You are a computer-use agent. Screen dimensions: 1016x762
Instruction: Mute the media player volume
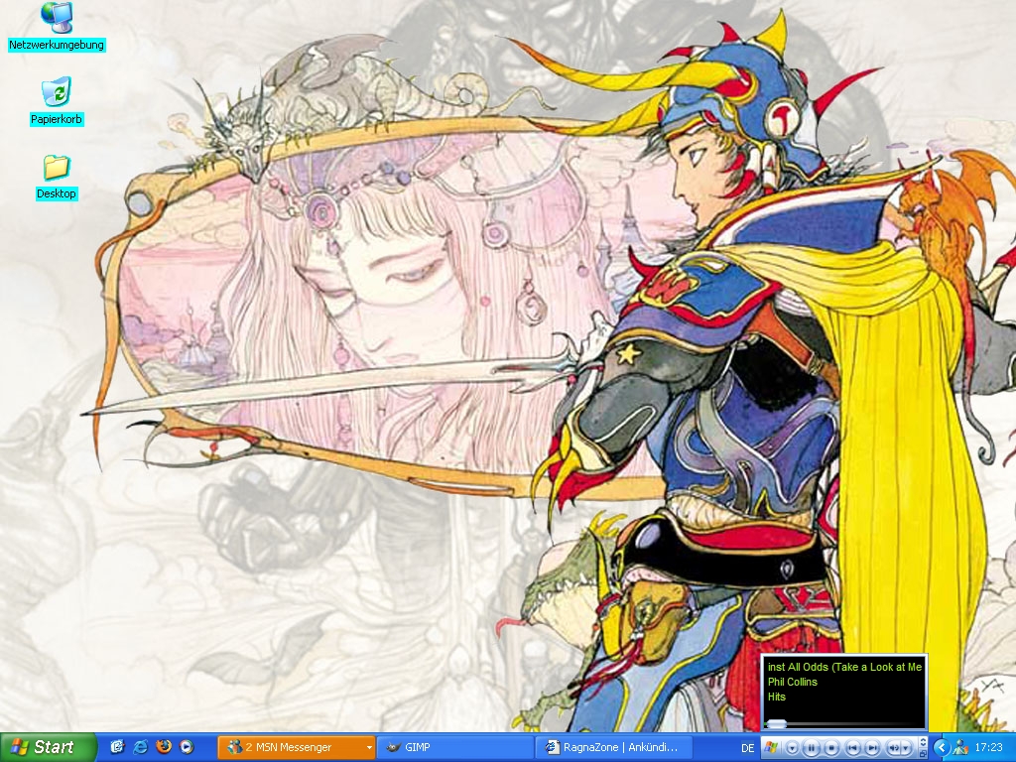point(894,747)
